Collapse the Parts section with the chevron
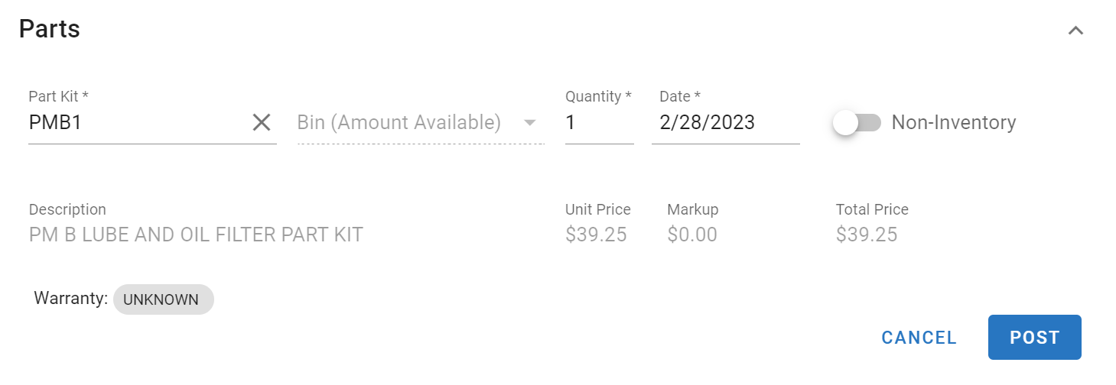 tap(1075, 31)
